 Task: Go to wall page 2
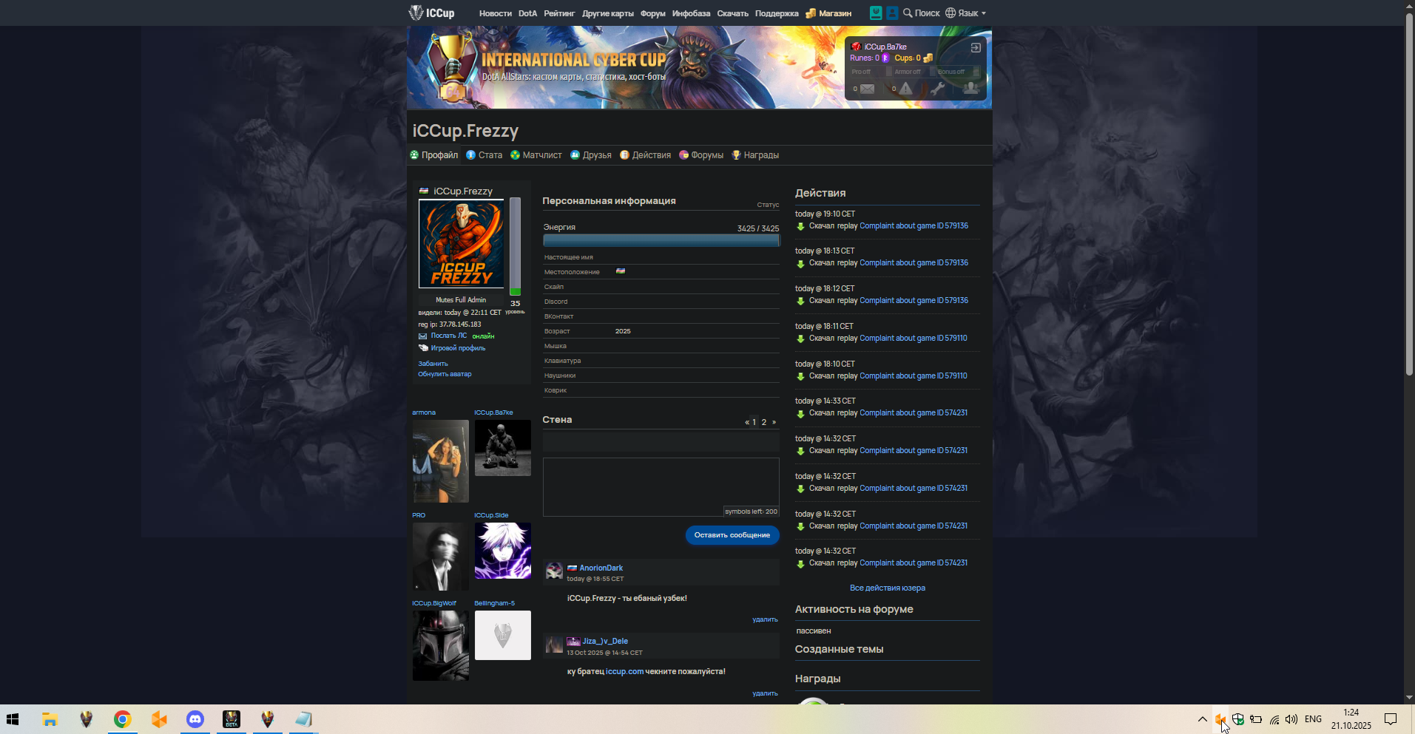point(764,422)
